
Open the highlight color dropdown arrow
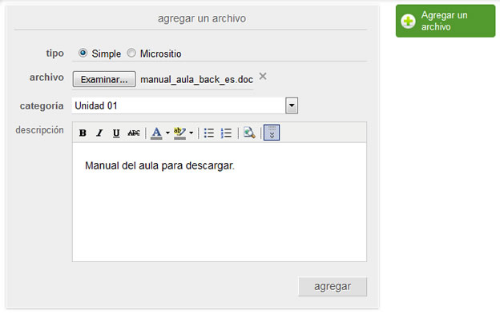[191, 133]
